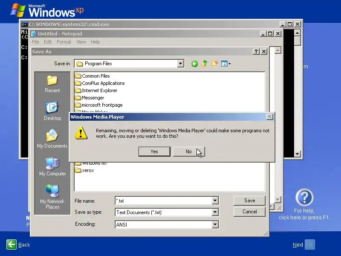Open Notepad View menu
This screenshot has width=341, height=256.
(81, 42)
